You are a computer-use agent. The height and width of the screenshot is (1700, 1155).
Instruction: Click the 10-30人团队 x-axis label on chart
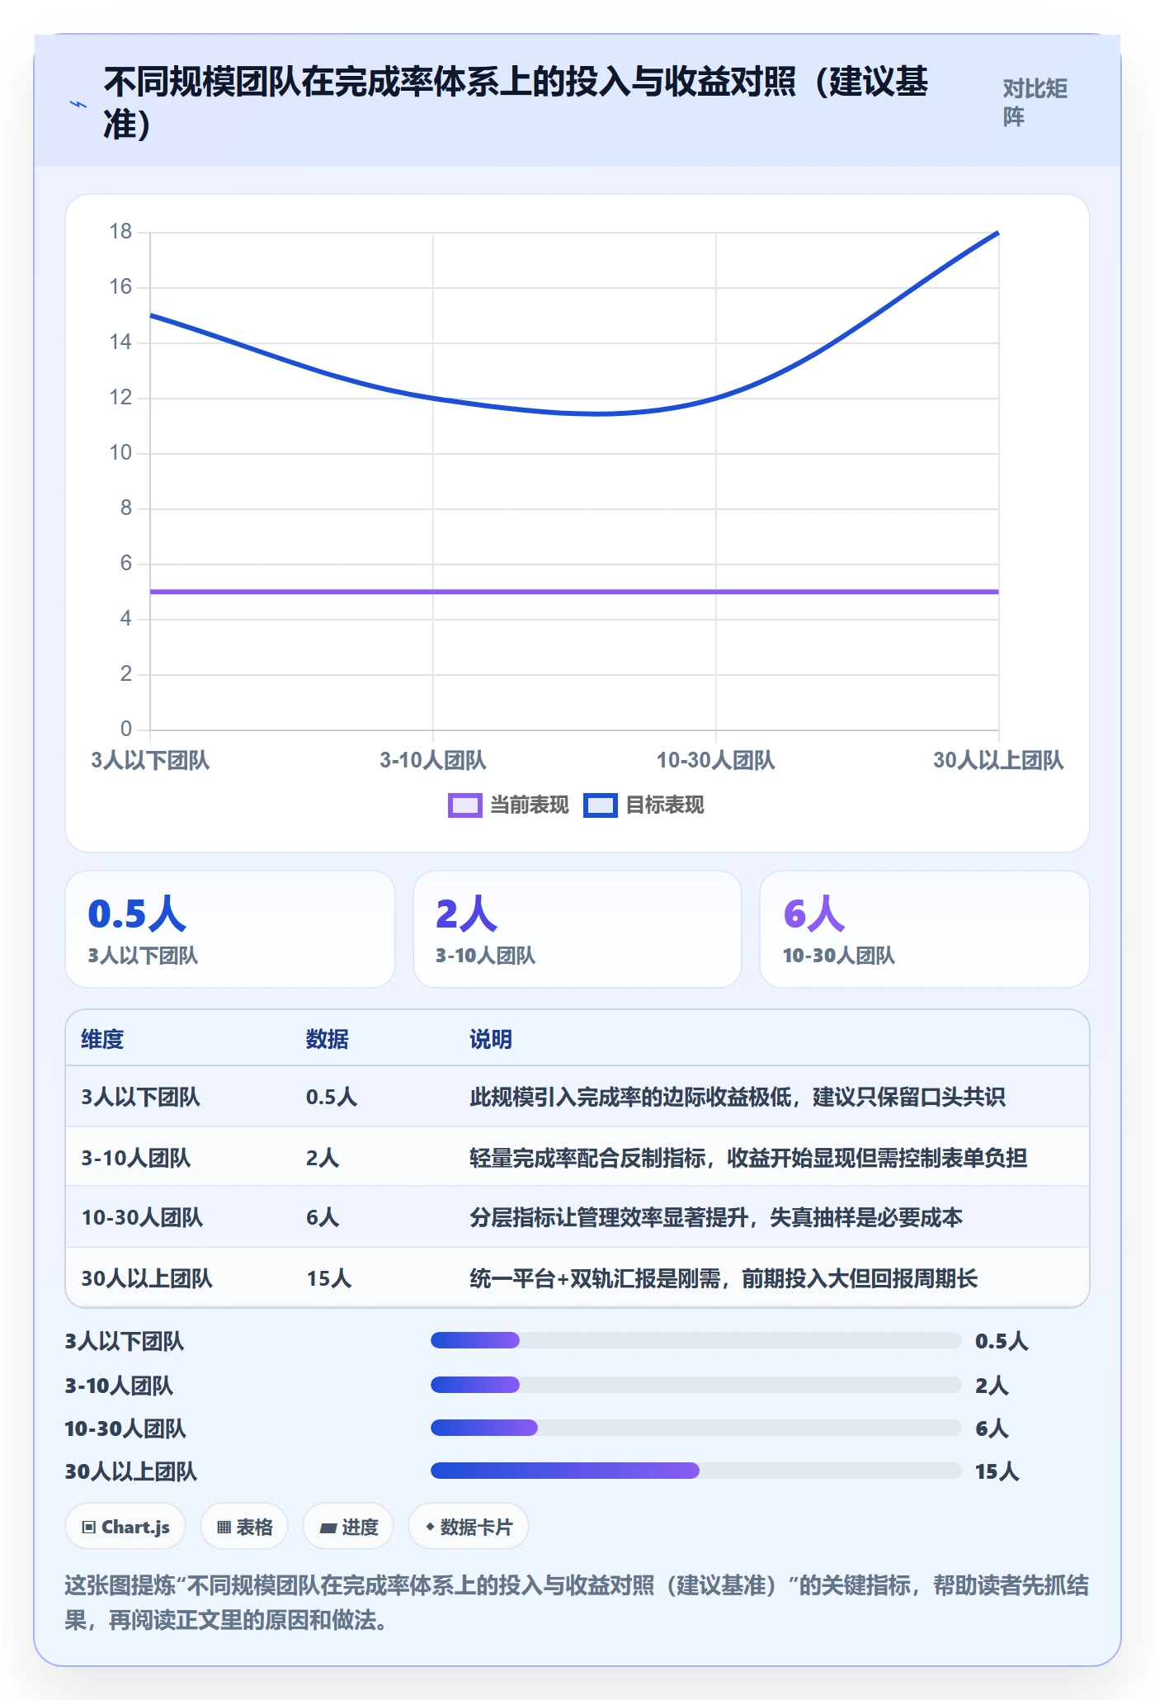716,760
